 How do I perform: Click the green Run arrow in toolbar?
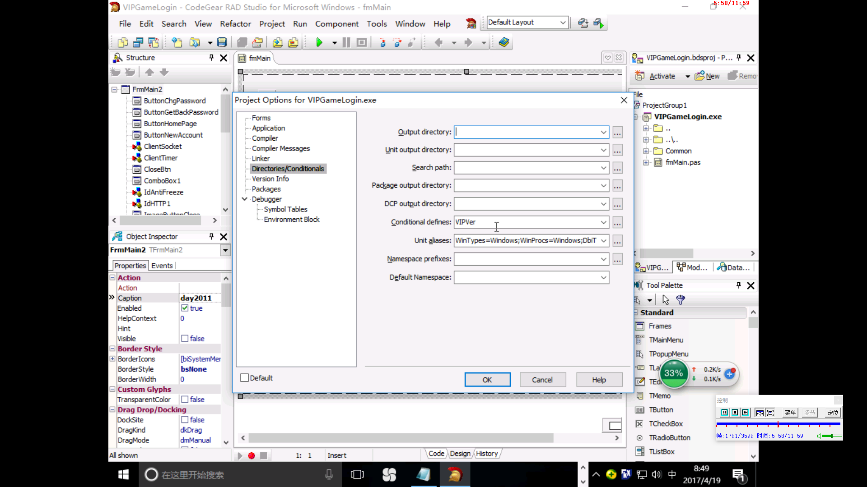[319, 42]
